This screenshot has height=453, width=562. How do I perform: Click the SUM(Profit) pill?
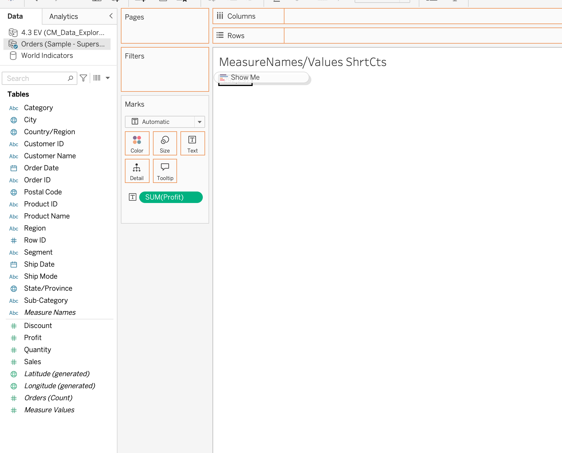click(x=171, y=197)
